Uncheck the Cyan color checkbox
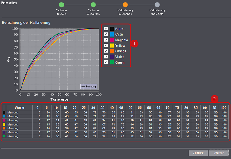Viewport: 231px width, 159px height. (x=106, y=34)
